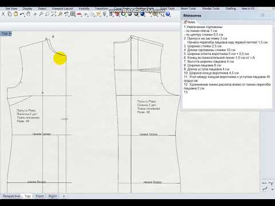
Task: Add a new viewport tab with plus
Action: [x=64, y=196]
